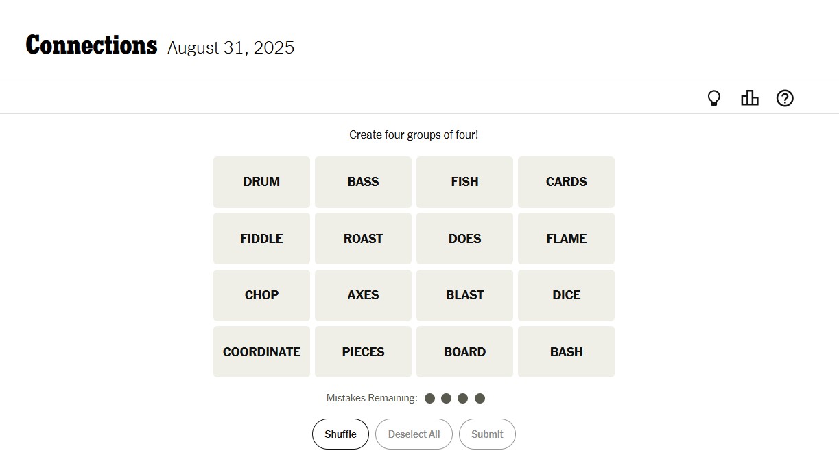The width and height of the screenshot is (839, 466).
Task: Toggle the FISH word tile
Action: pyautogui.click(x=464, y=182)
